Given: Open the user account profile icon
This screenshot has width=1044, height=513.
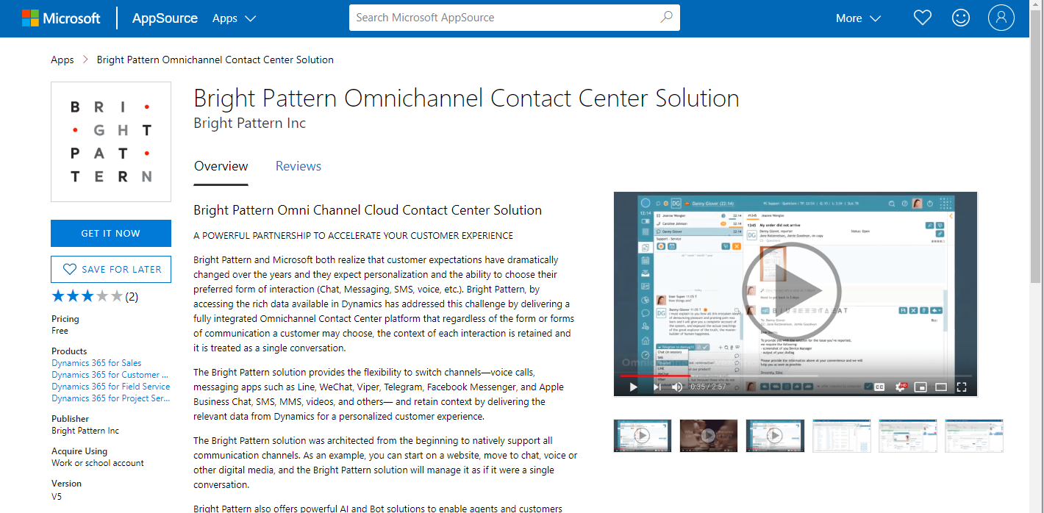Looking at the screenshot, I should click(1001, 18).
